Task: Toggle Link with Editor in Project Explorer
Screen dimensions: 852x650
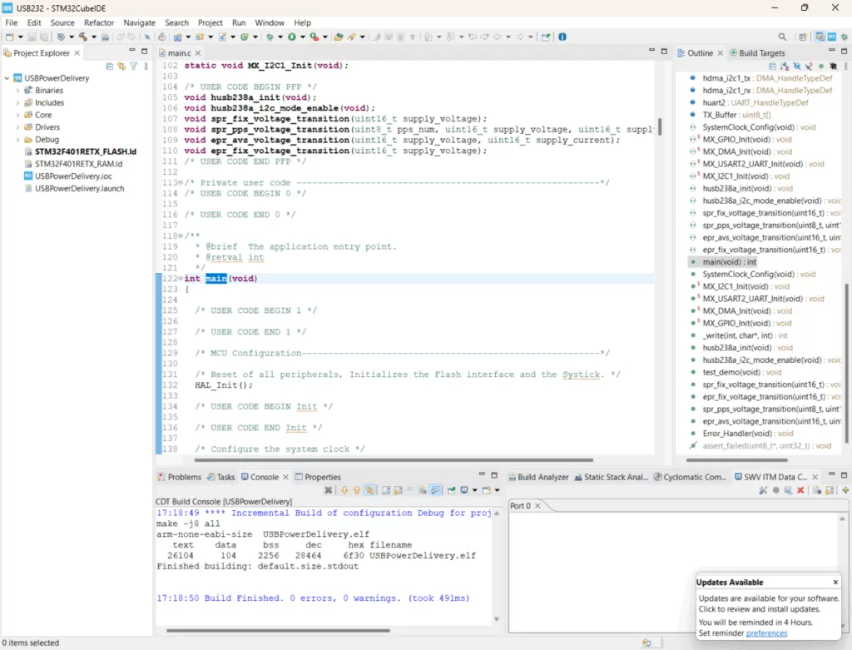Action: (x=121, y=67)
